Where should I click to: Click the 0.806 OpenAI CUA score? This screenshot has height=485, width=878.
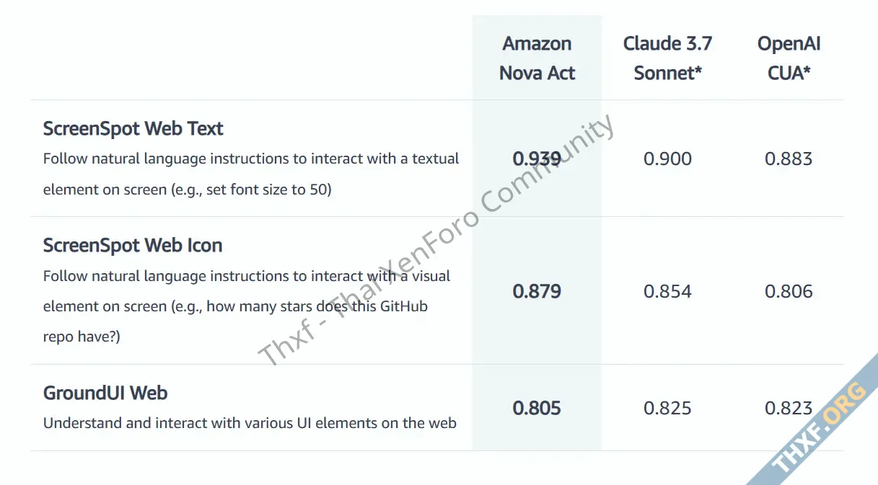click(x=789, y=291)
